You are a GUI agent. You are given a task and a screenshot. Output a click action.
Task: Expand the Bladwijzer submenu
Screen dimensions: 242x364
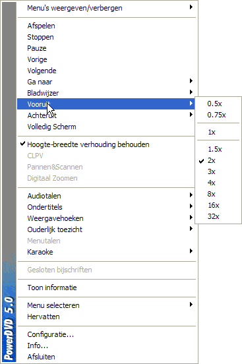[x=107, y=93]
